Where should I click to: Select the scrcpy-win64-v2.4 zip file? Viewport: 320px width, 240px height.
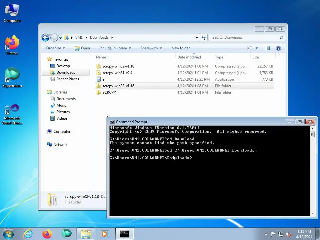184,72
